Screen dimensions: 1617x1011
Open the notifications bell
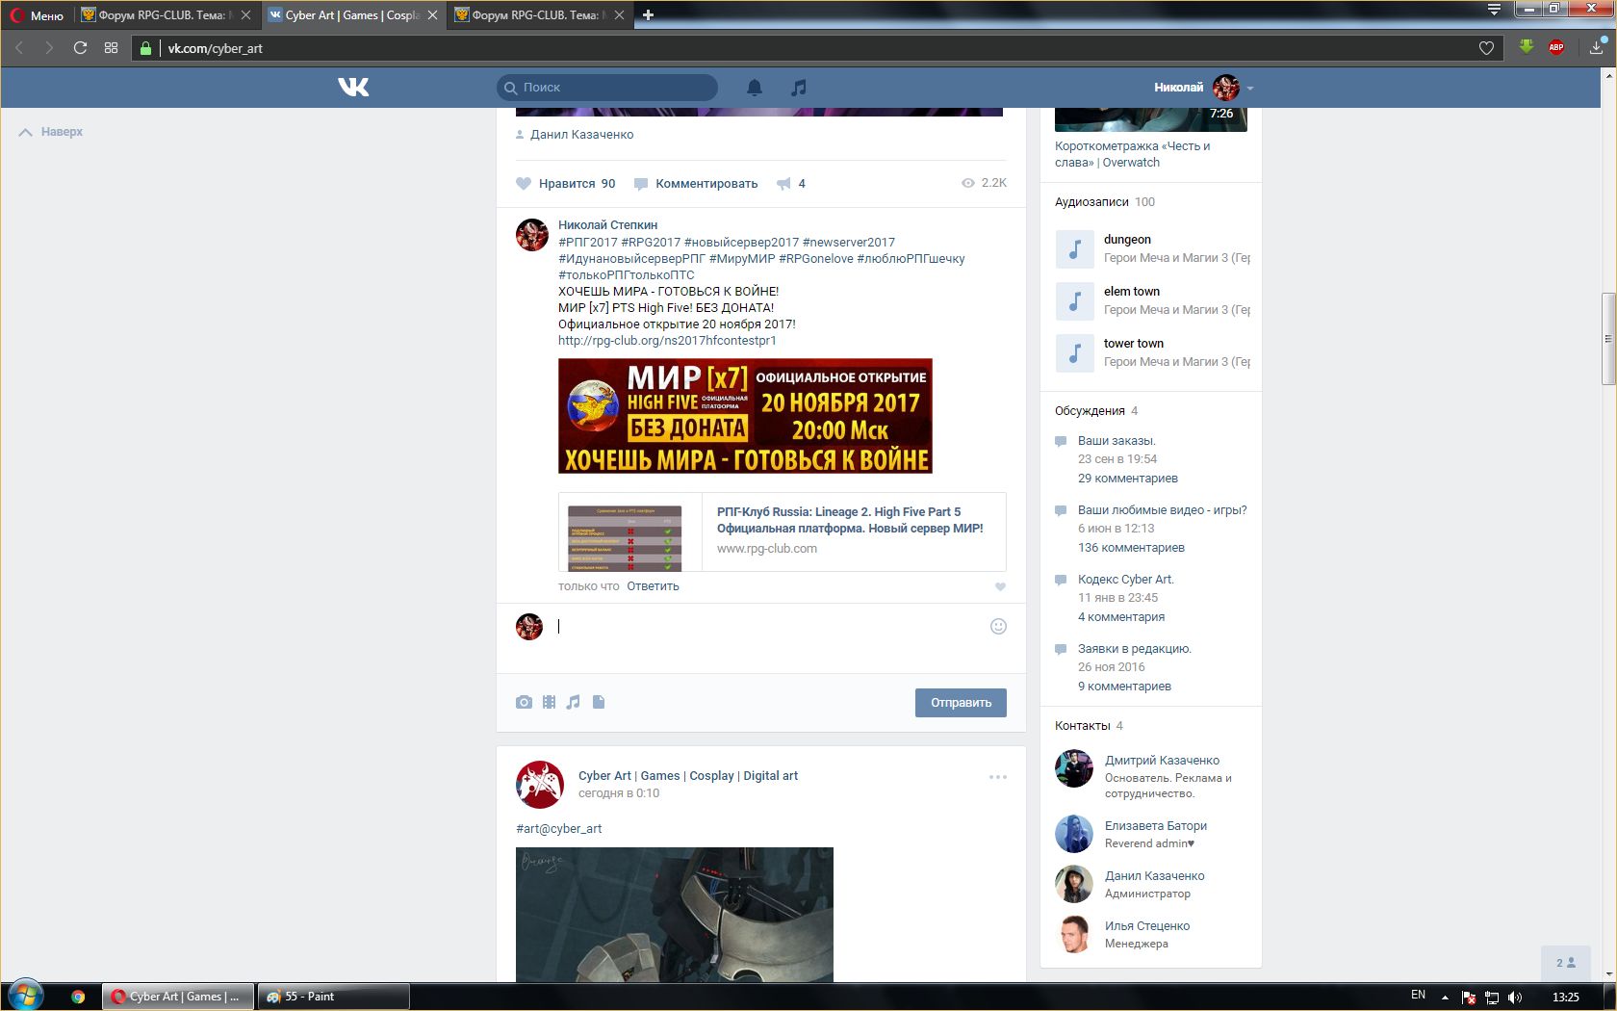(755, 88)
